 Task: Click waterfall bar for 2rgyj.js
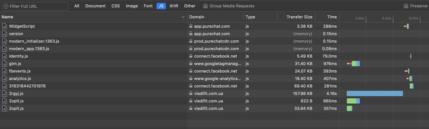click(x=375, y=94)
